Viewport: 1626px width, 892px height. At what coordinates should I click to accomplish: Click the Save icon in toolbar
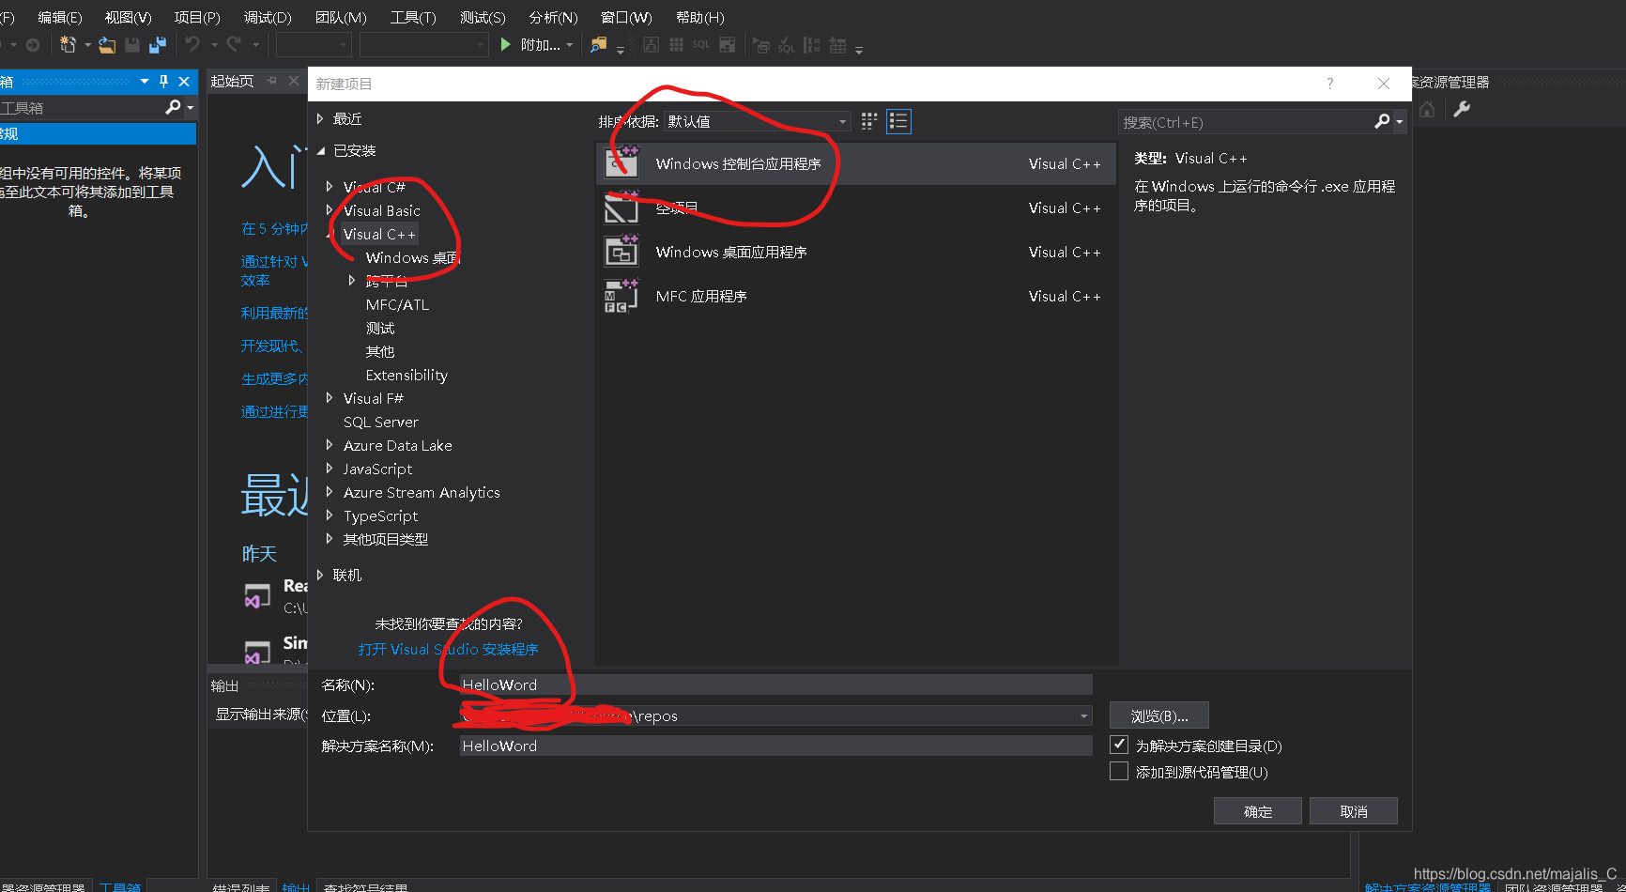pos(132,44)
